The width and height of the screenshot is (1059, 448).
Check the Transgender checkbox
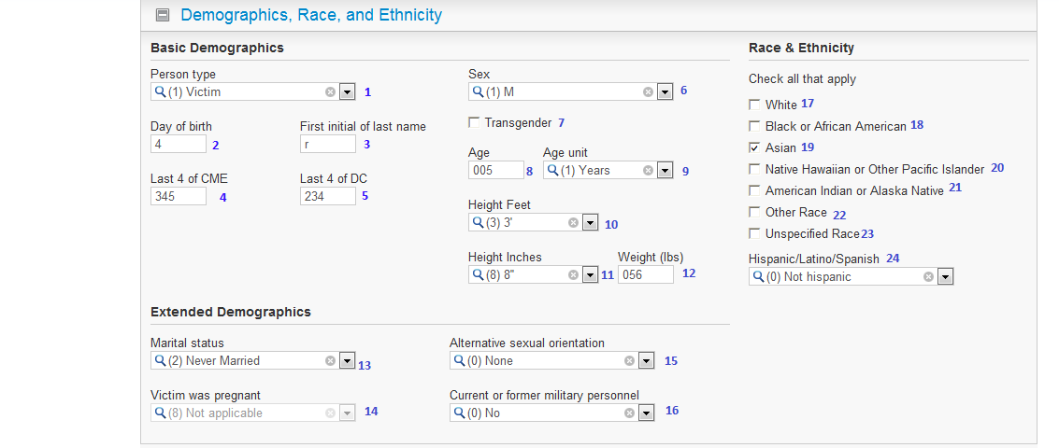[474, 122]
